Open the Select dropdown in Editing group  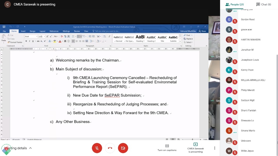coord(188,42)
